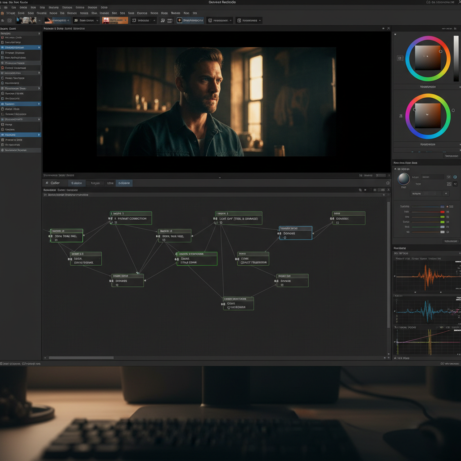Click the button below the two color wheels
The height and width of the screenshot is (461, 461).
(451, 156)
